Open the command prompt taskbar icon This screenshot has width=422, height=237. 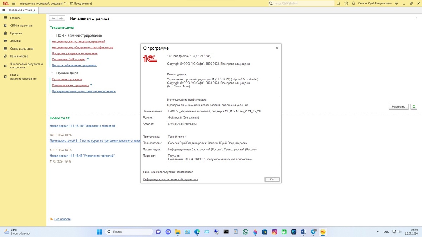point(226,232)
